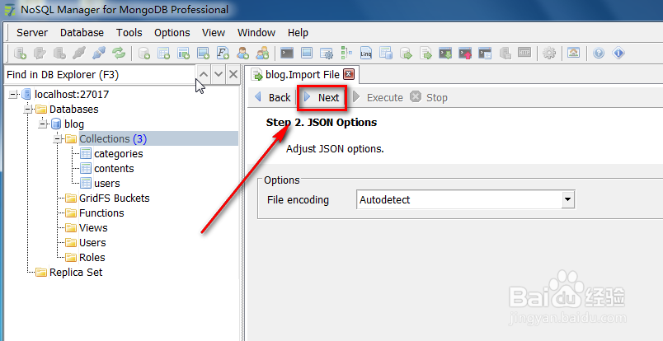Click the Create Function F icon

pyautogui.click(x=223, y=53)
